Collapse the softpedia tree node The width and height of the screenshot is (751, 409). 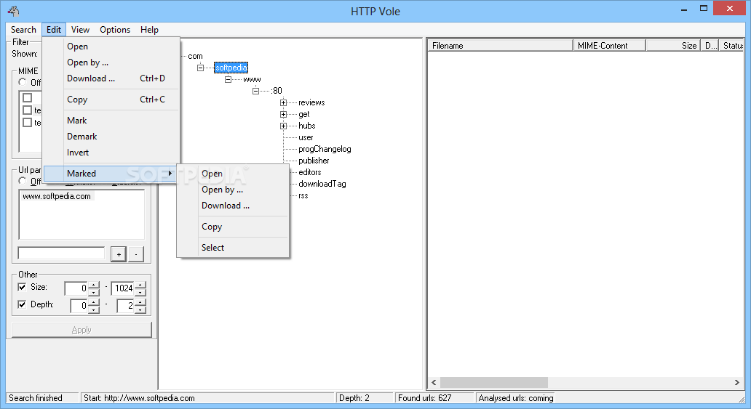pos(200,68)
